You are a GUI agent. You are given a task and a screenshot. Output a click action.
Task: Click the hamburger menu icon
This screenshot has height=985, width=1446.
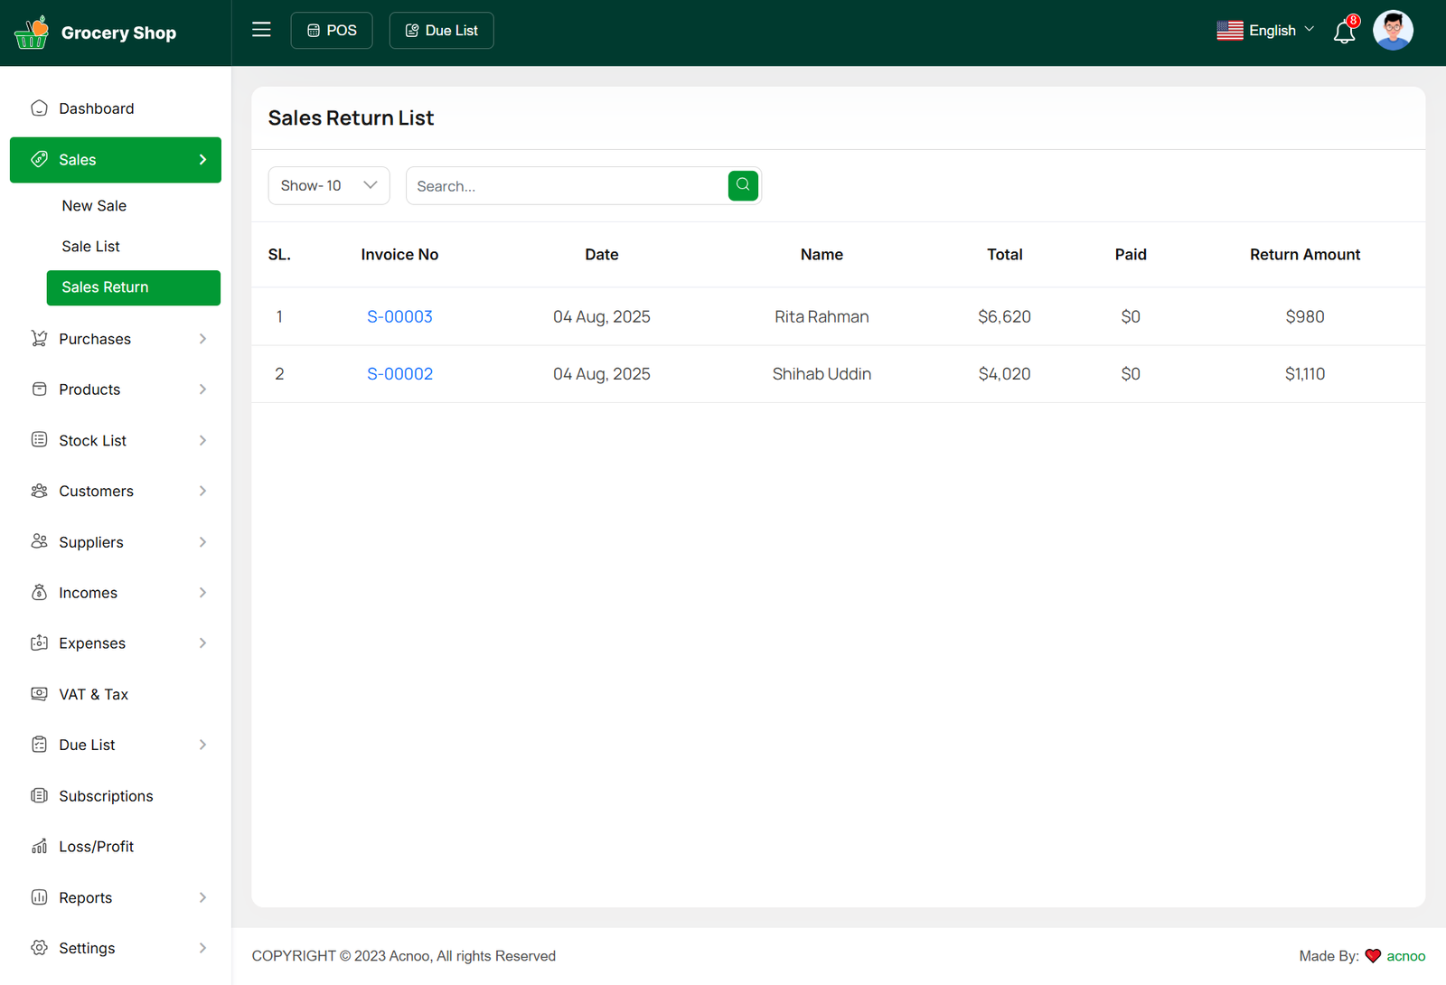pos(261,30)
